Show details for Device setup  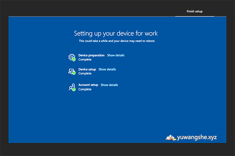coord(107,69)
